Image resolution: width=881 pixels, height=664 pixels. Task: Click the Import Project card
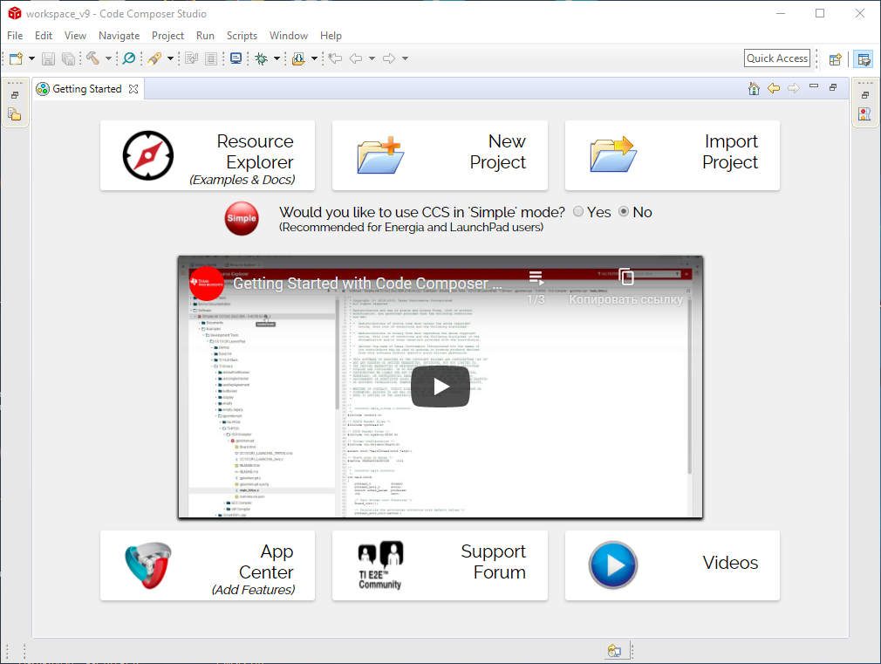click(673, 155)
